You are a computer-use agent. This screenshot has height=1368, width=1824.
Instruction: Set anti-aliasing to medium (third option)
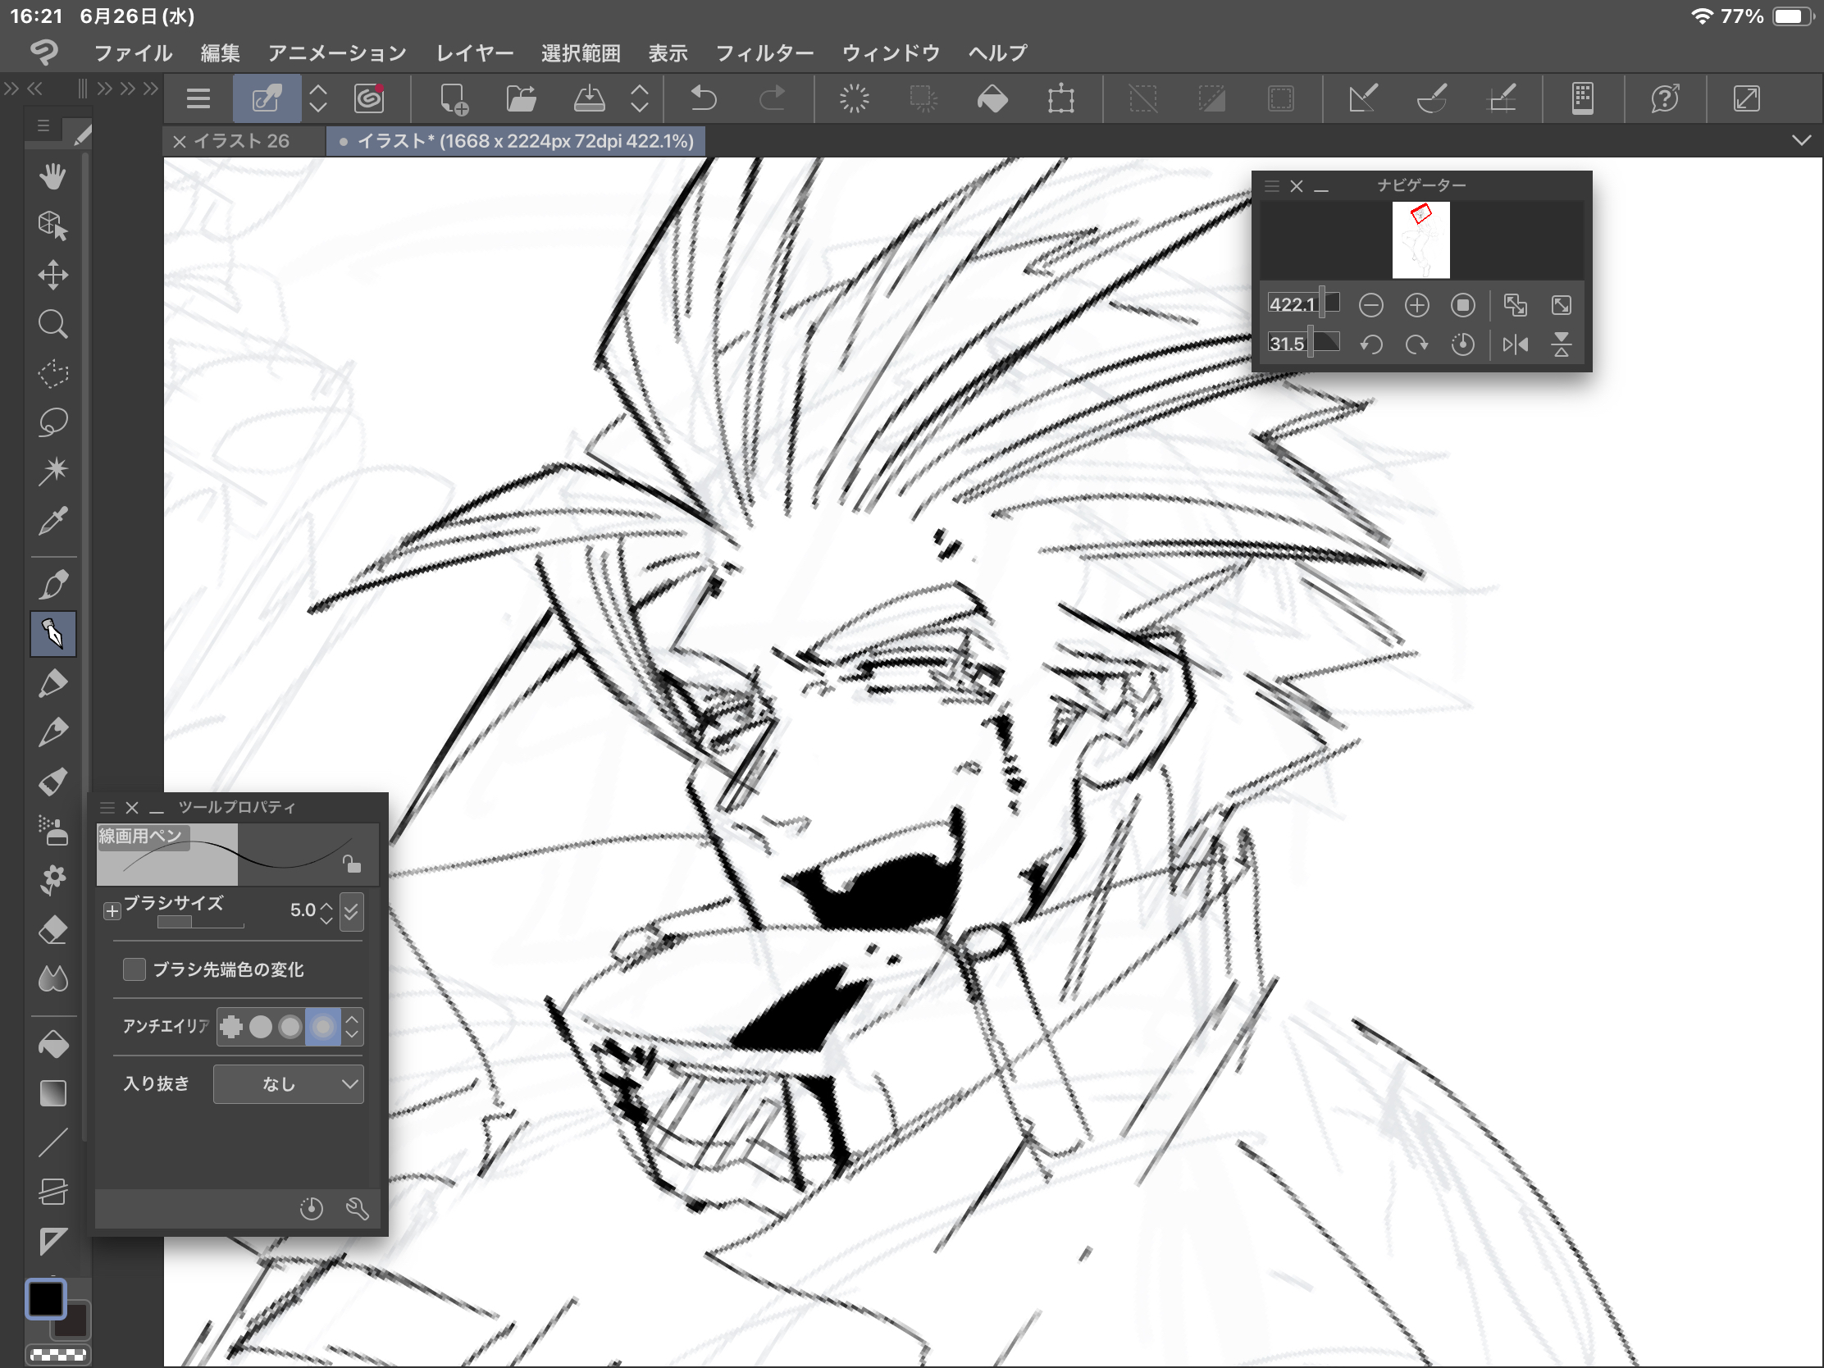click(x=290, y=1027)
